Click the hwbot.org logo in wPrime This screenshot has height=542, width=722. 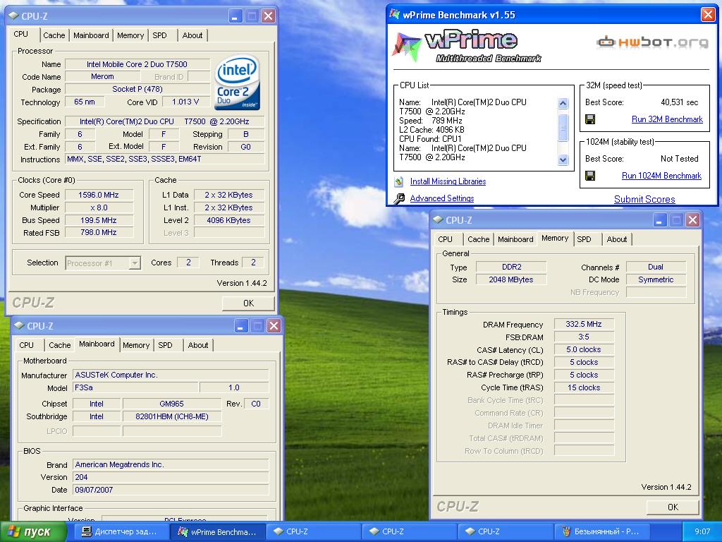(652, 42)
